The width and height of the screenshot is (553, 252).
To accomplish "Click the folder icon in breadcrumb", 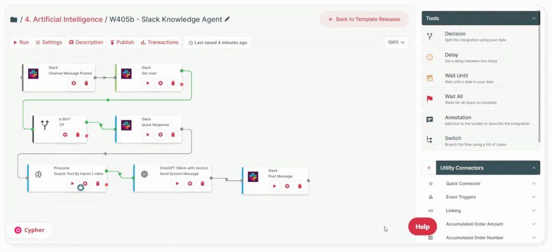I will tap(14, 19).
